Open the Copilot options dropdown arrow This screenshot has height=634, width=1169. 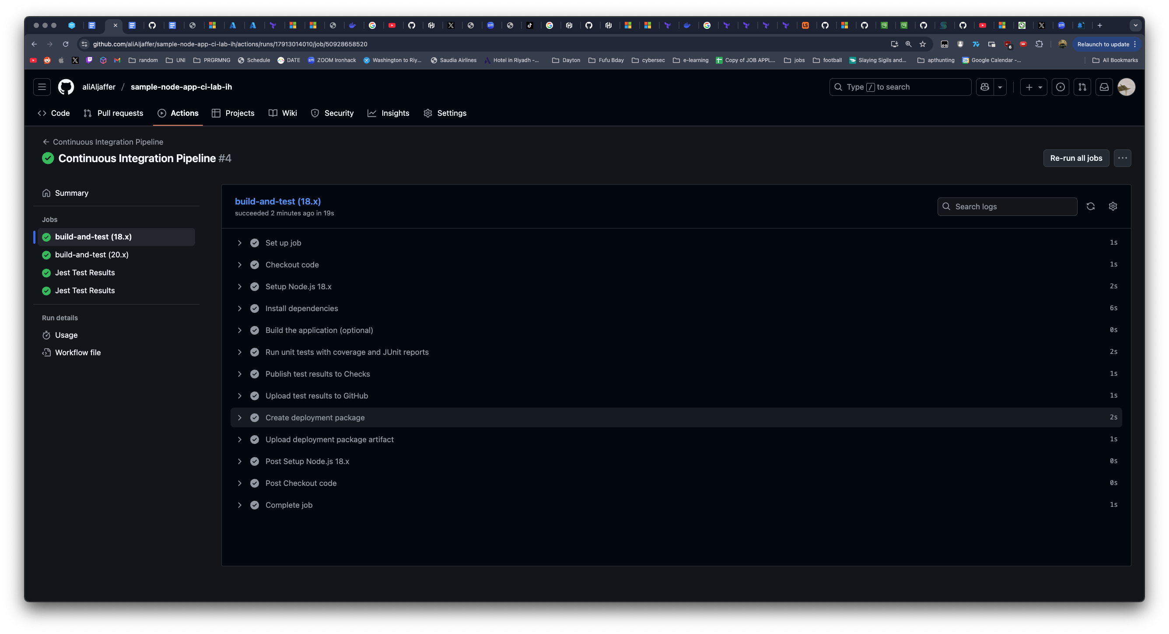(x=1000, y=87)
